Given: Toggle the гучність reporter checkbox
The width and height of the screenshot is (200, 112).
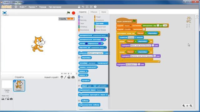Looking at the screenshot, I should click(79, 81).
